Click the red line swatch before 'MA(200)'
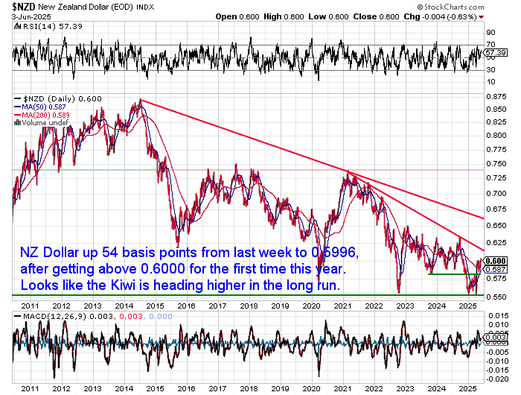This screenshot has width=521, height=395. click(x=18, y=116)
